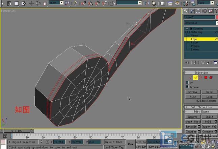Choose Polygon selection level icon

(206, 78)
